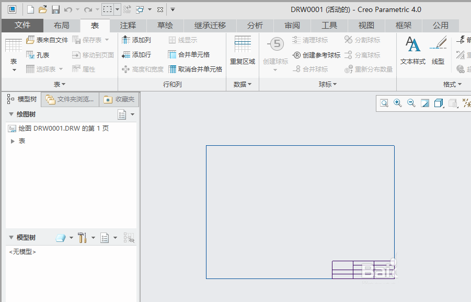The width and height of the screenshot is (471, 302).
Task: Click the Undo arrow in quick access toolbar
Action: click(x=67, y=9)
